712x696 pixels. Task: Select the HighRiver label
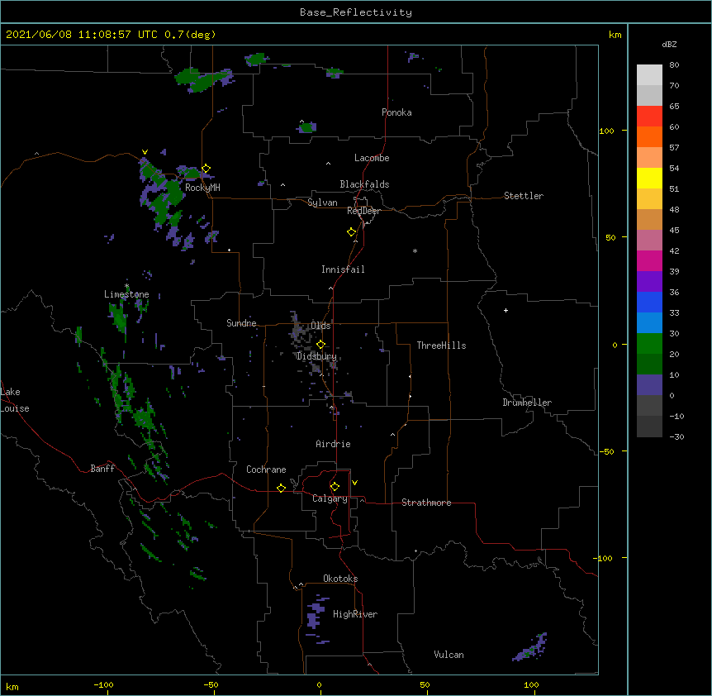click(x=355, y=614)
